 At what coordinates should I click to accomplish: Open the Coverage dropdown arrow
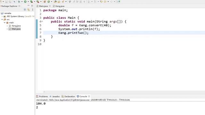point(35,2)
